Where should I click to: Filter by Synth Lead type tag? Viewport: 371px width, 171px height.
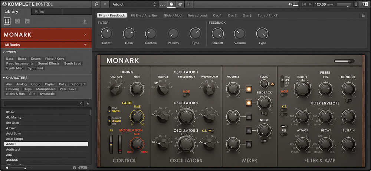(73, 63)
